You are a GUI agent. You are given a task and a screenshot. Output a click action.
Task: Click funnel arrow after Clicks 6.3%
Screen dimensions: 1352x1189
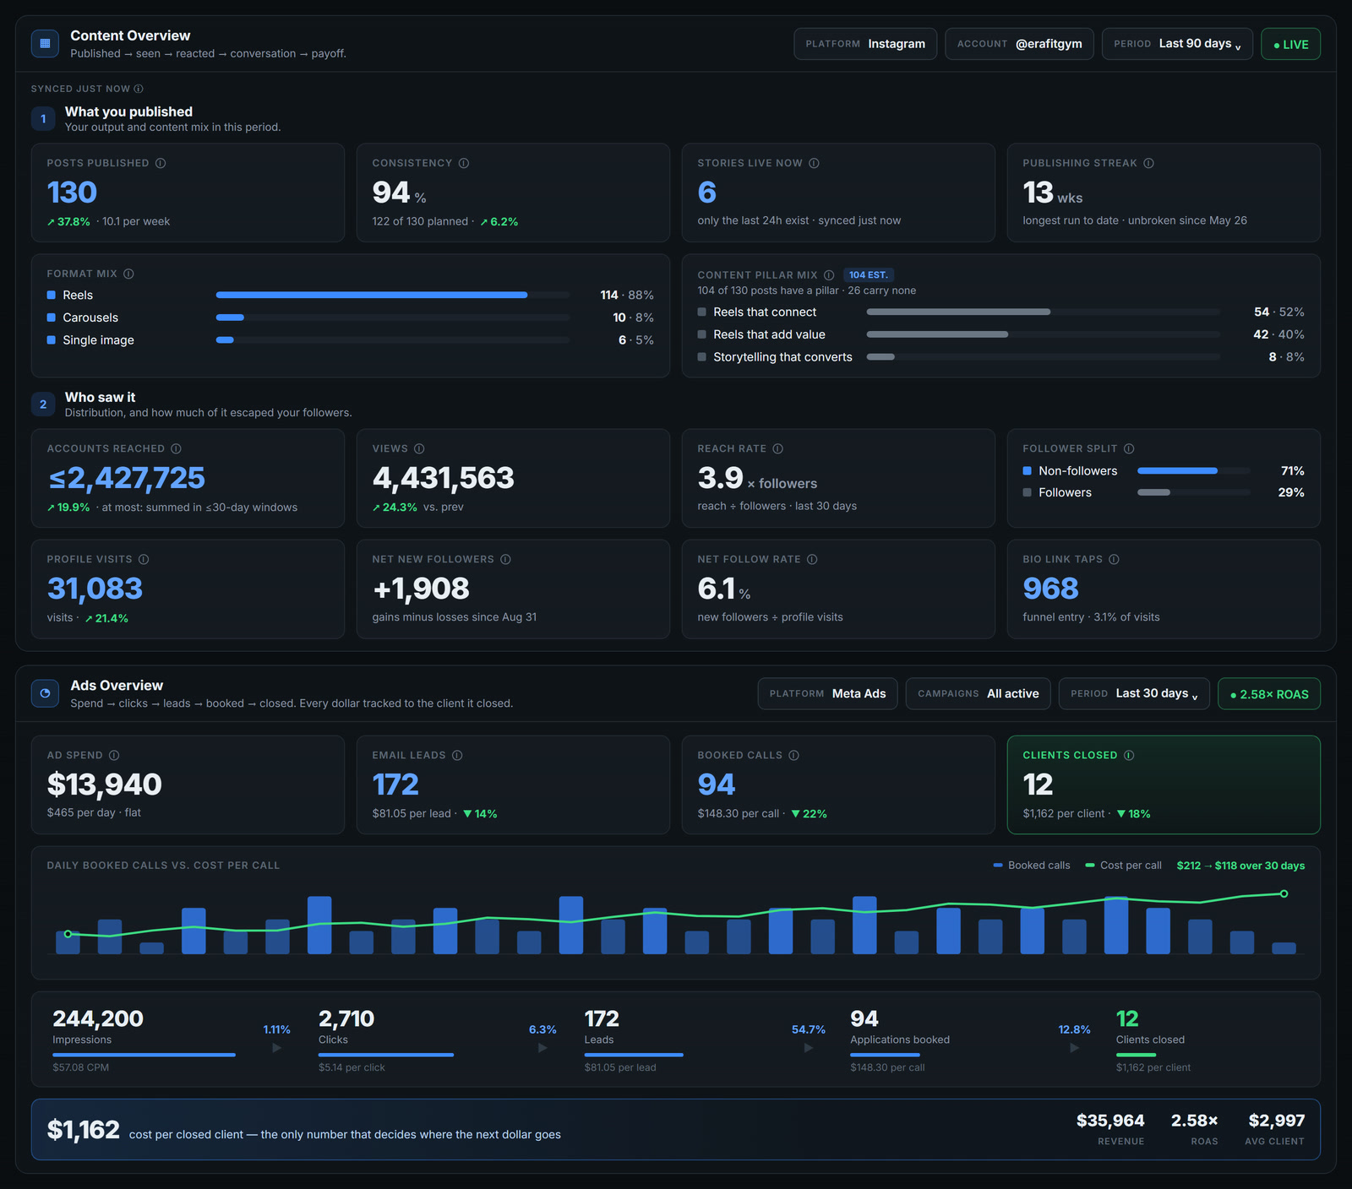[x=542, y=1048]
